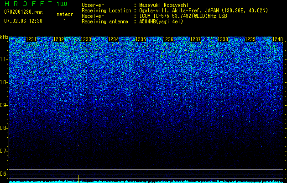This screenshot has height=183, width=287.
Task: Click the 1236 time marker
Action: coord(168,39)
